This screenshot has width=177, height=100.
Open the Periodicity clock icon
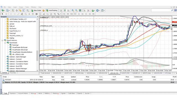tap(97, 11)
